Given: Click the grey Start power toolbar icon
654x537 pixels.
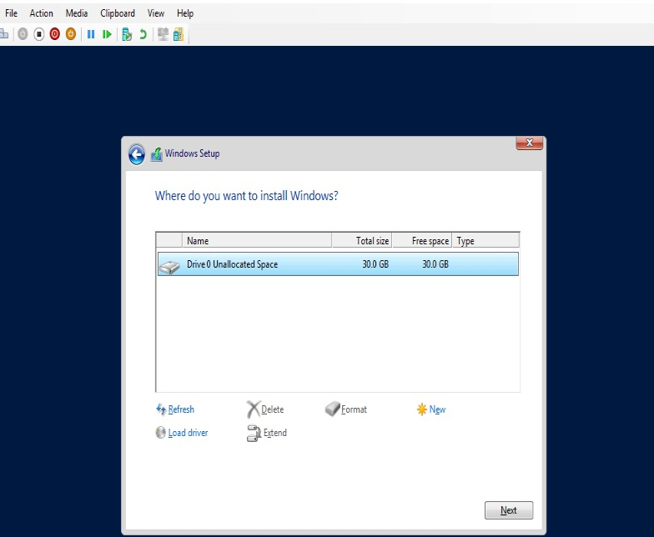Looking at the screenshot, I should (x=23, y=34).
